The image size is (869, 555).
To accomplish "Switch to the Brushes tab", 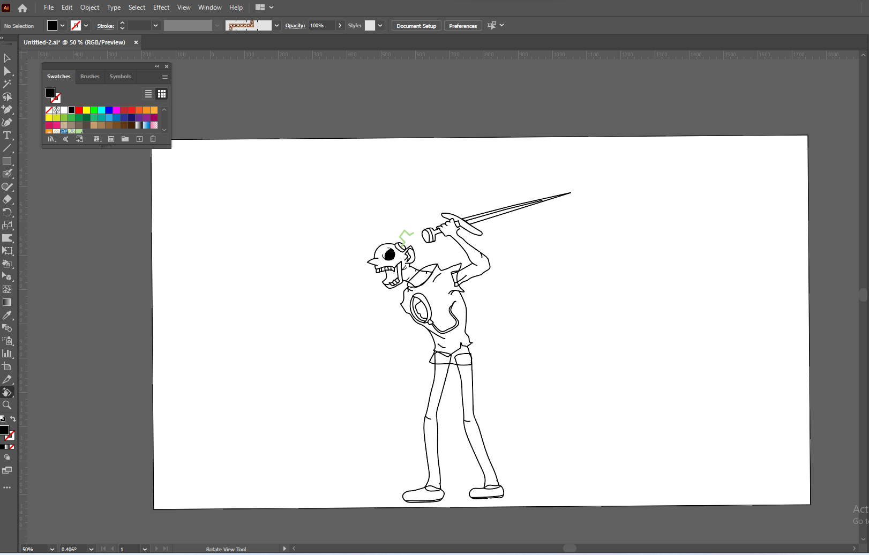I will click(90, 77).
